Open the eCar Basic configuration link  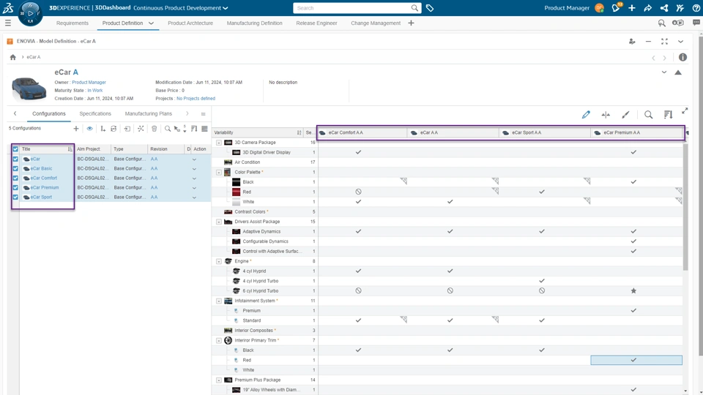[41, 169]
